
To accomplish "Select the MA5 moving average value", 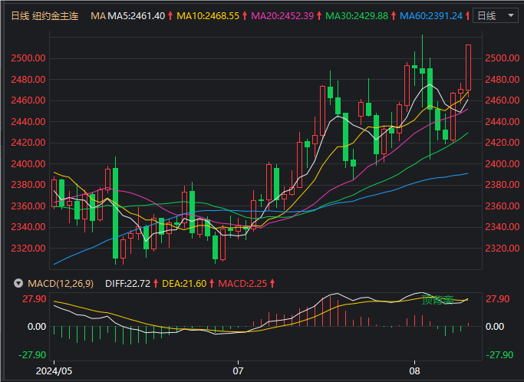I will point(137,15).
